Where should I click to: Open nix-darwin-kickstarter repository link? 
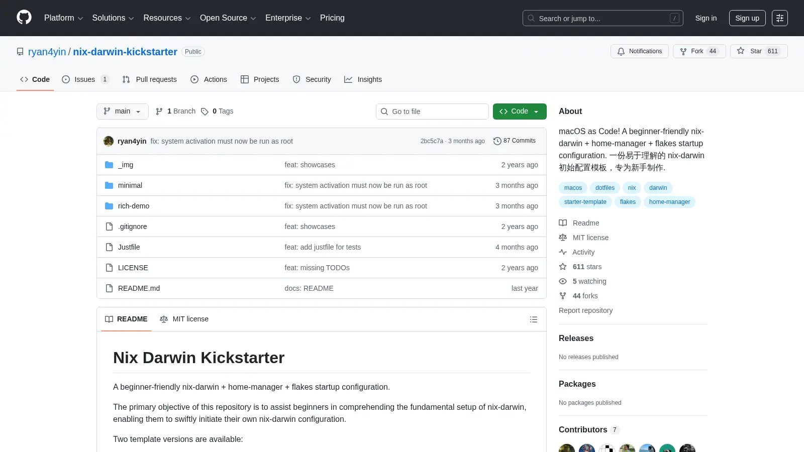pyautogui.click(x=125, y=52)
